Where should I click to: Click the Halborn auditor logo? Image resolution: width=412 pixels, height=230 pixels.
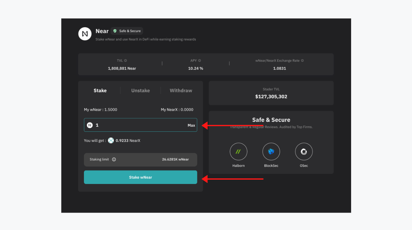pos(239,151)
